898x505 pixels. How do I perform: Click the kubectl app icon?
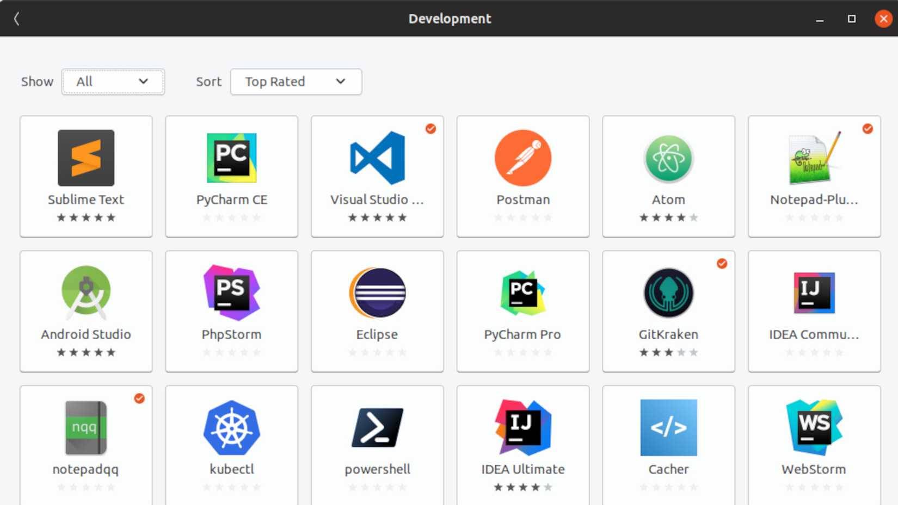pos(231,428)
